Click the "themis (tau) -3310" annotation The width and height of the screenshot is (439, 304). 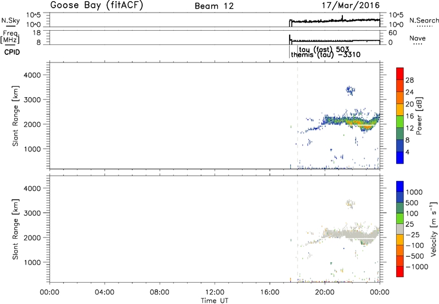coord(325,54)
